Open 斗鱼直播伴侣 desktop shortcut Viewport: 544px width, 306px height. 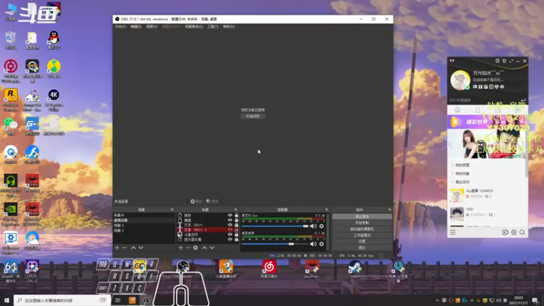[226, 269]
